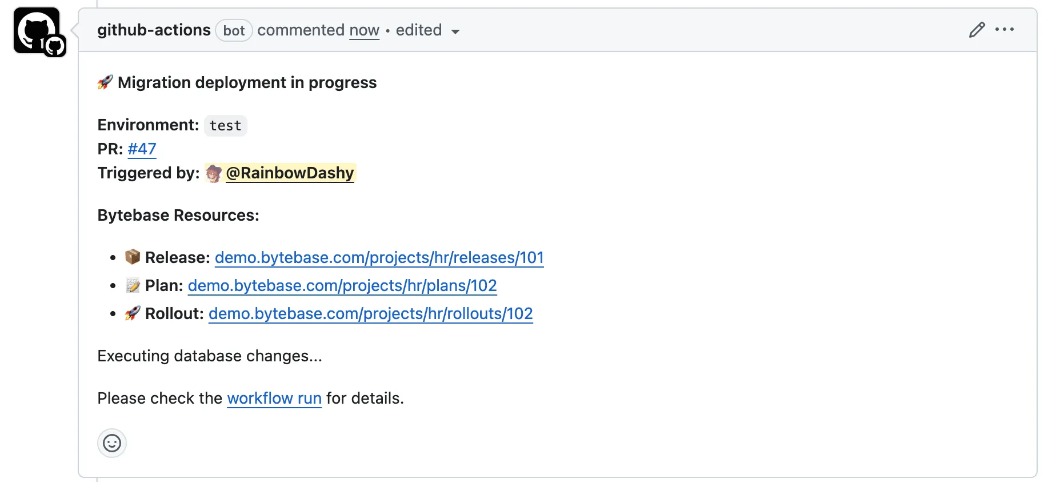The height and width of the screenshot is (482, 1048).
Task: Click the memo emoji beside Plan
Action: pos(133,285)
